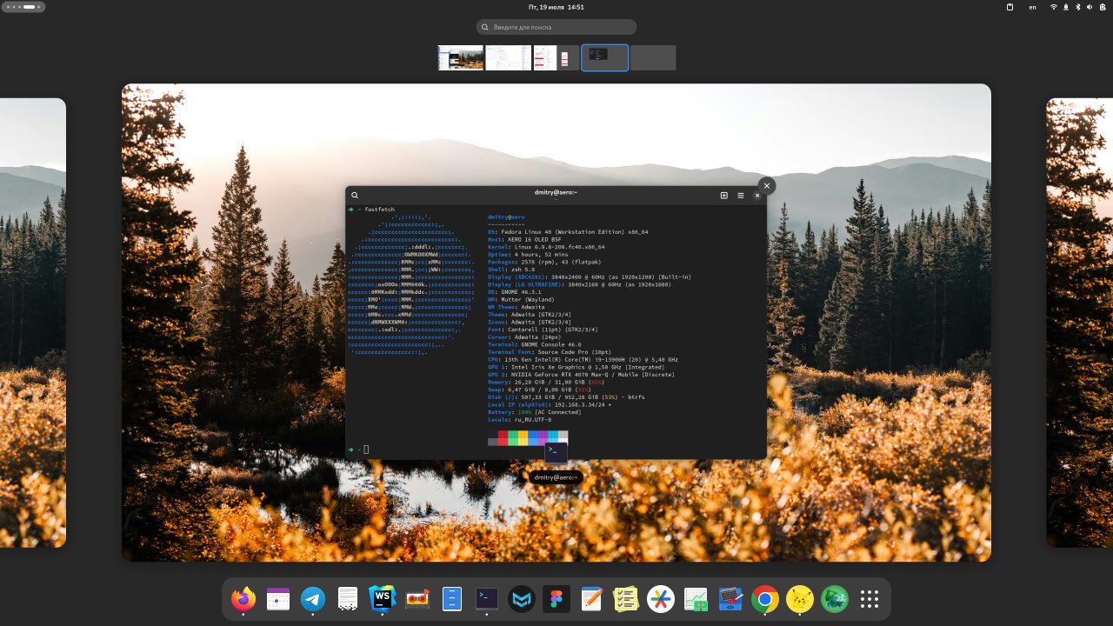The width and height of the screenshot is (1113, 626).
Task: Click the terminal icon in the dock
Action: [x=487, y=598]
